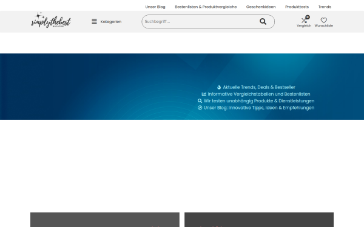The height and width of the screenshot is (227, 364).
Task: Click the chart icon beside Informative Vergleichstabellen
Action: click(x=204, y=94)
